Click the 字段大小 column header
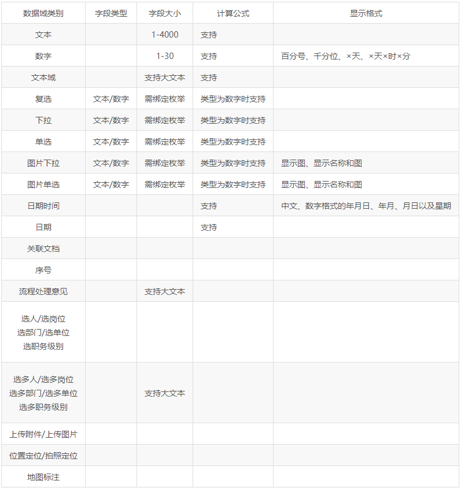 point(165,13)
